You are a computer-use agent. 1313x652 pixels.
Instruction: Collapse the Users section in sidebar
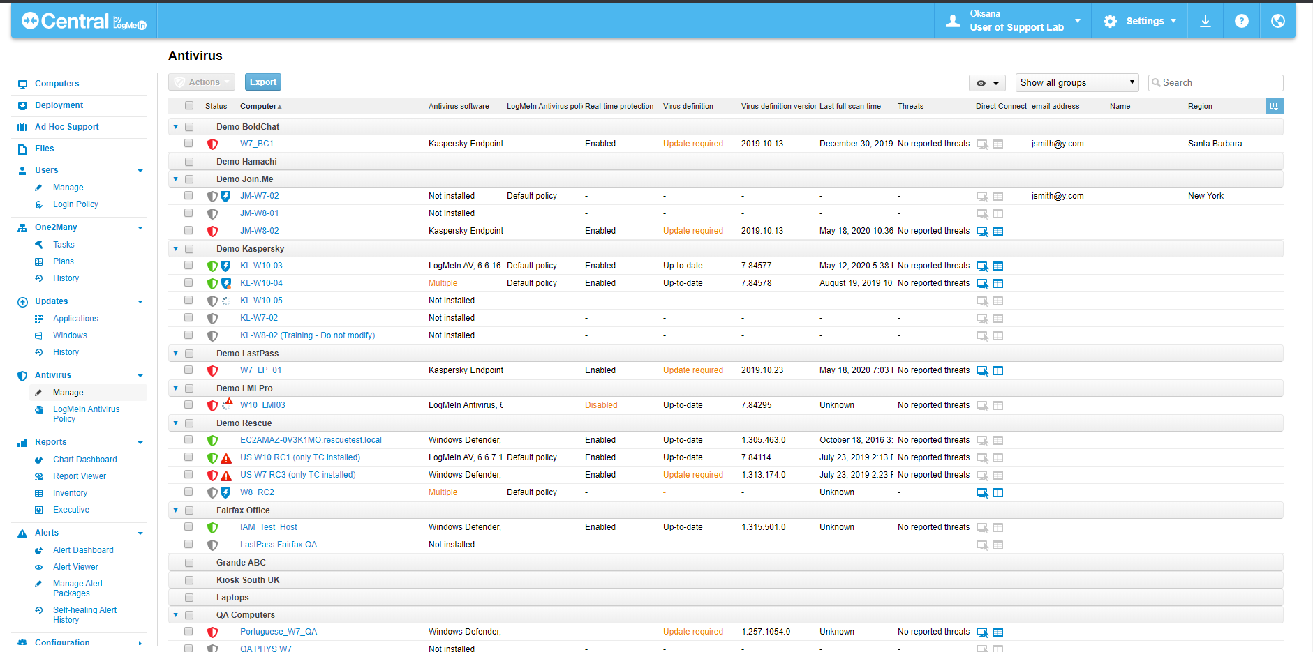tap(140, 171)
